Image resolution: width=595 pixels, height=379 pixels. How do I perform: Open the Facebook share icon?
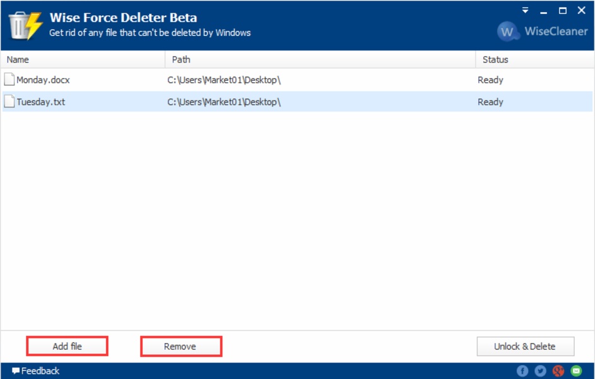pyautogui.click(x=522, y=371)
